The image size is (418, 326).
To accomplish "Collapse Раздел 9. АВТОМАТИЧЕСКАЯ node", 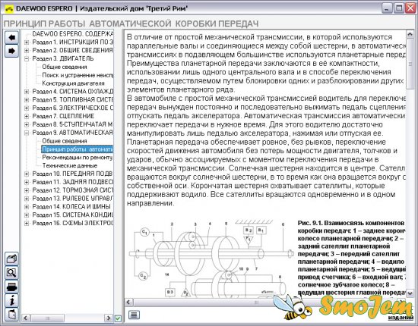I will (x=27, y=133).
